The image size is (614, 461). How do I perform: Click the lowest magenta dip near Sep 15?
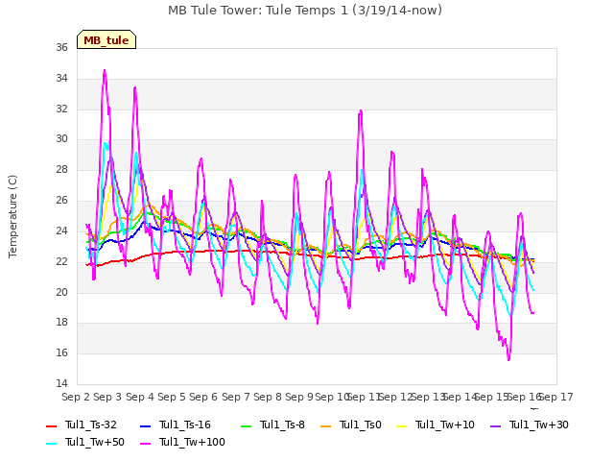click(508, 359)
